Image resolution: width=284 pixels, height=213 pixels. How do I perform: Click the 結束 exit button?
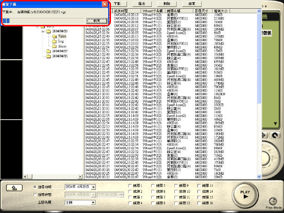(x=192, y=4)
